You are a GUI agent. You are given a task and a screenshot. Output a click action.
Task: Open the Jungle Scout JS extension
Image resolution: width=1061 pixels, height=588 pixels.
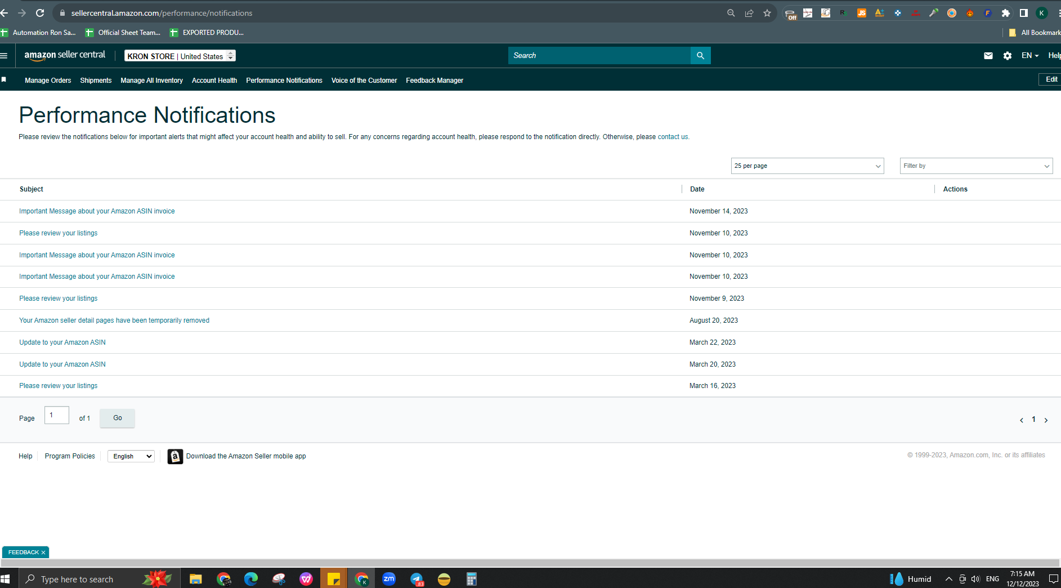point(862,13)
